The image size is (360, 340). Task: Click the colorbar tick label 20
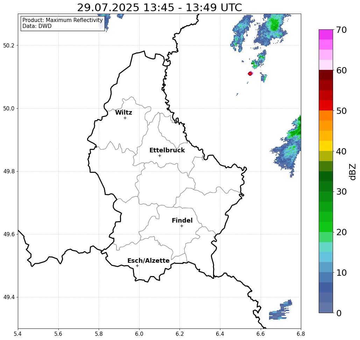(x=341, y=232)
